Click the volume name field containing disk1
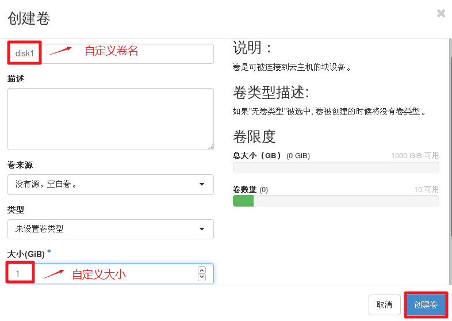This screenshot has height=321, width=452. point(110,54)
